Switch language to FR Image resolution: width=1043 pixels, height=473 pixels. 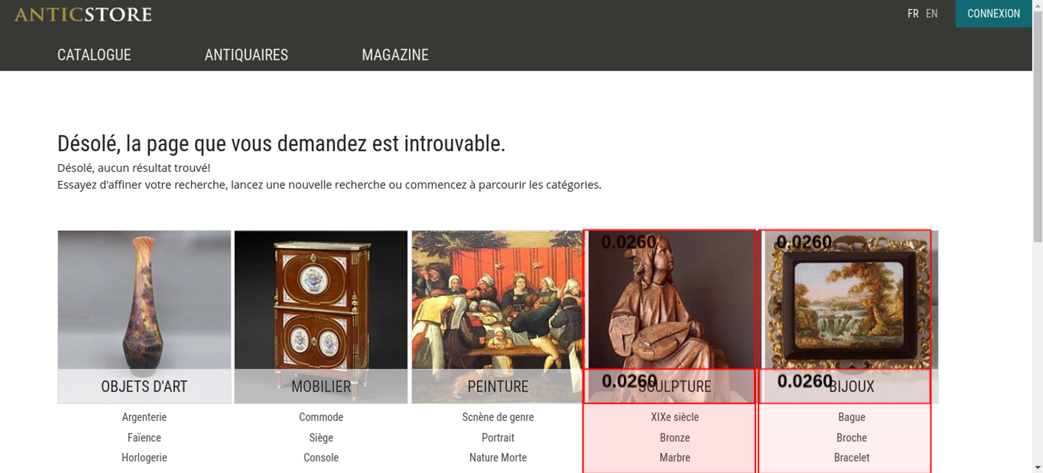[x=913, y=14]
